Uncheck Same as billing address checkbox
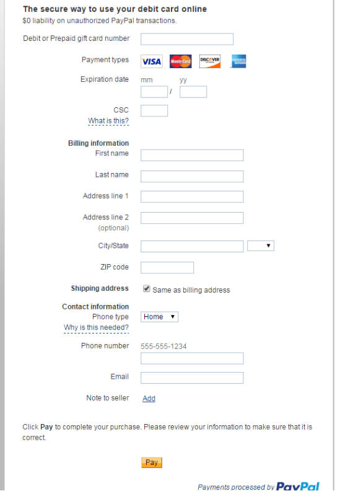 pos(146,289)
